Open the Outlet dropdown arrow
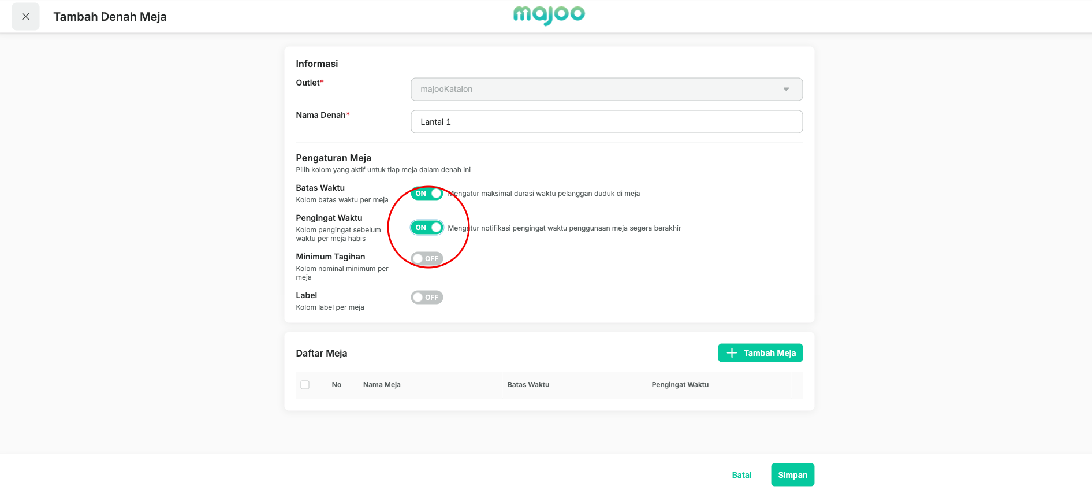The image size is (1092, 490). pyautogui.click(x=786, y=89)
